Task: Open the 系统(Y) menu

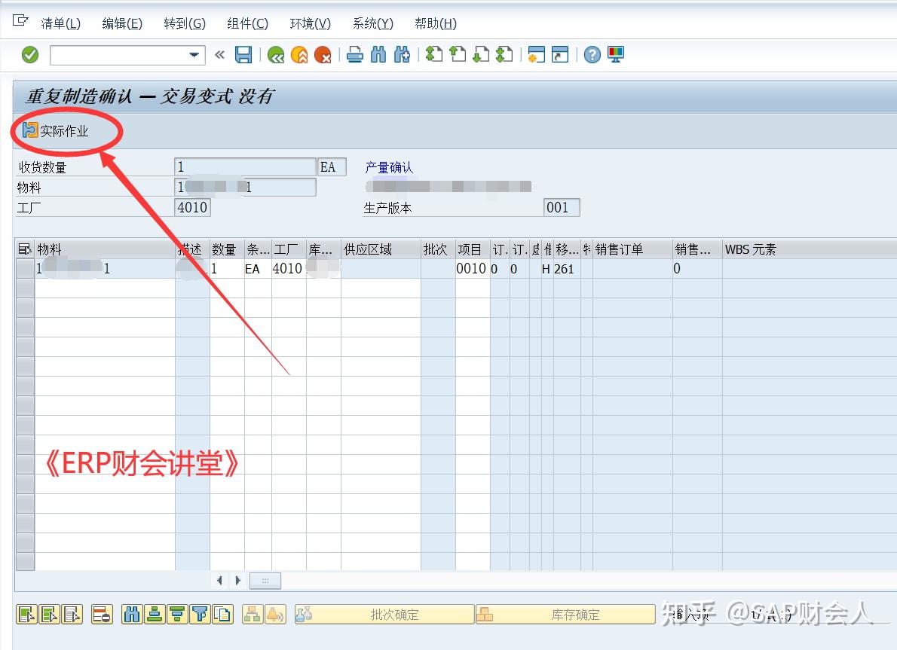Action: (x=371, y=23)
